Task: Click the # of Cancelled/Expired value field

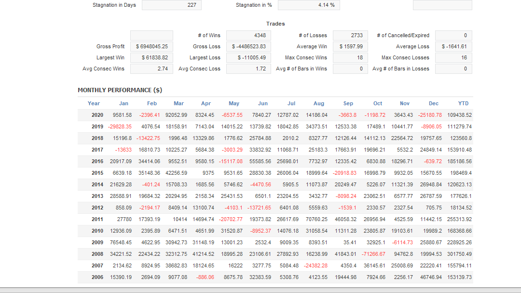Action: pyautogui.click(x=453, y=35)
